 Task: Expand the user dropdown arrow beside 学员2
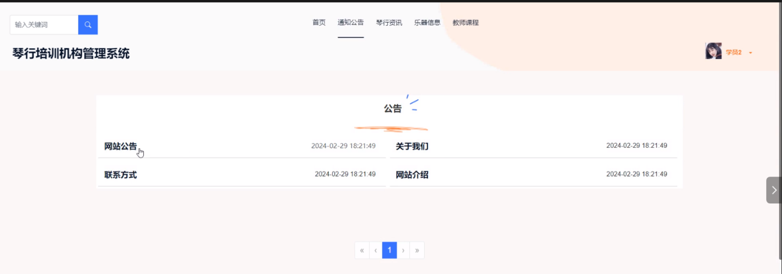point(750,53)
